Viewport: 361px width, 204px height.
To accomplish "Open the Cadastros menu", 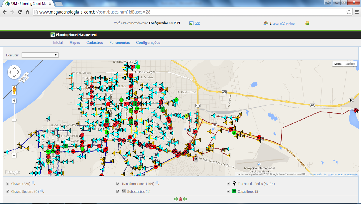I will [95, 43].
